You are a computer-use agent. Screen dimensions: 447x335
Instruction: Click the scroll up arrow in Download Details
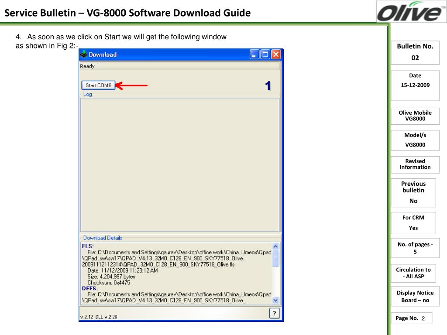pyautogui.click(x=275, y=246)
